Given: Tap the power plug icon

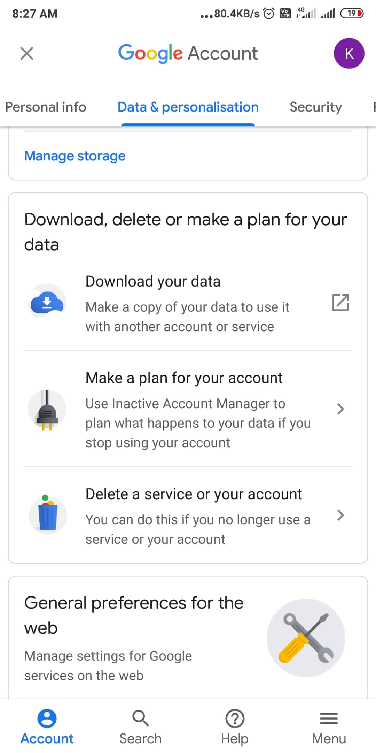Looking at the screenshot, I should point(47,409).
